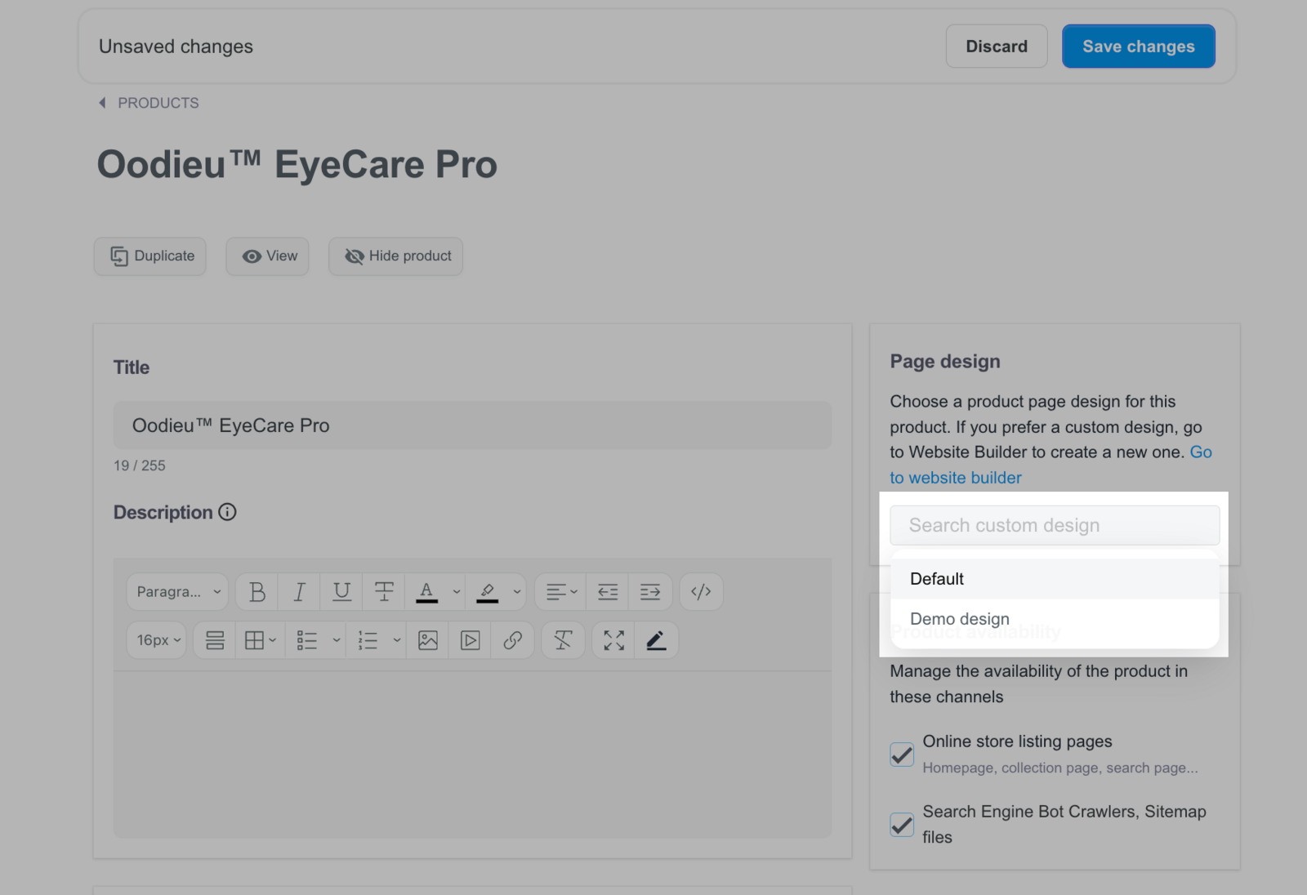The height and width of the screenshot is (895, 1307).
Task: Click the Description info icon
Action: (228, 512)
